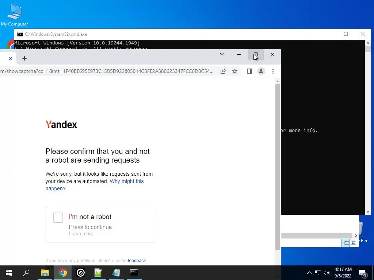The height and width of the screenshot is (280, 374).
Task: Click the right arrow of the horizontal scrollbar behind Chrome
Action: tap(356, 236)
